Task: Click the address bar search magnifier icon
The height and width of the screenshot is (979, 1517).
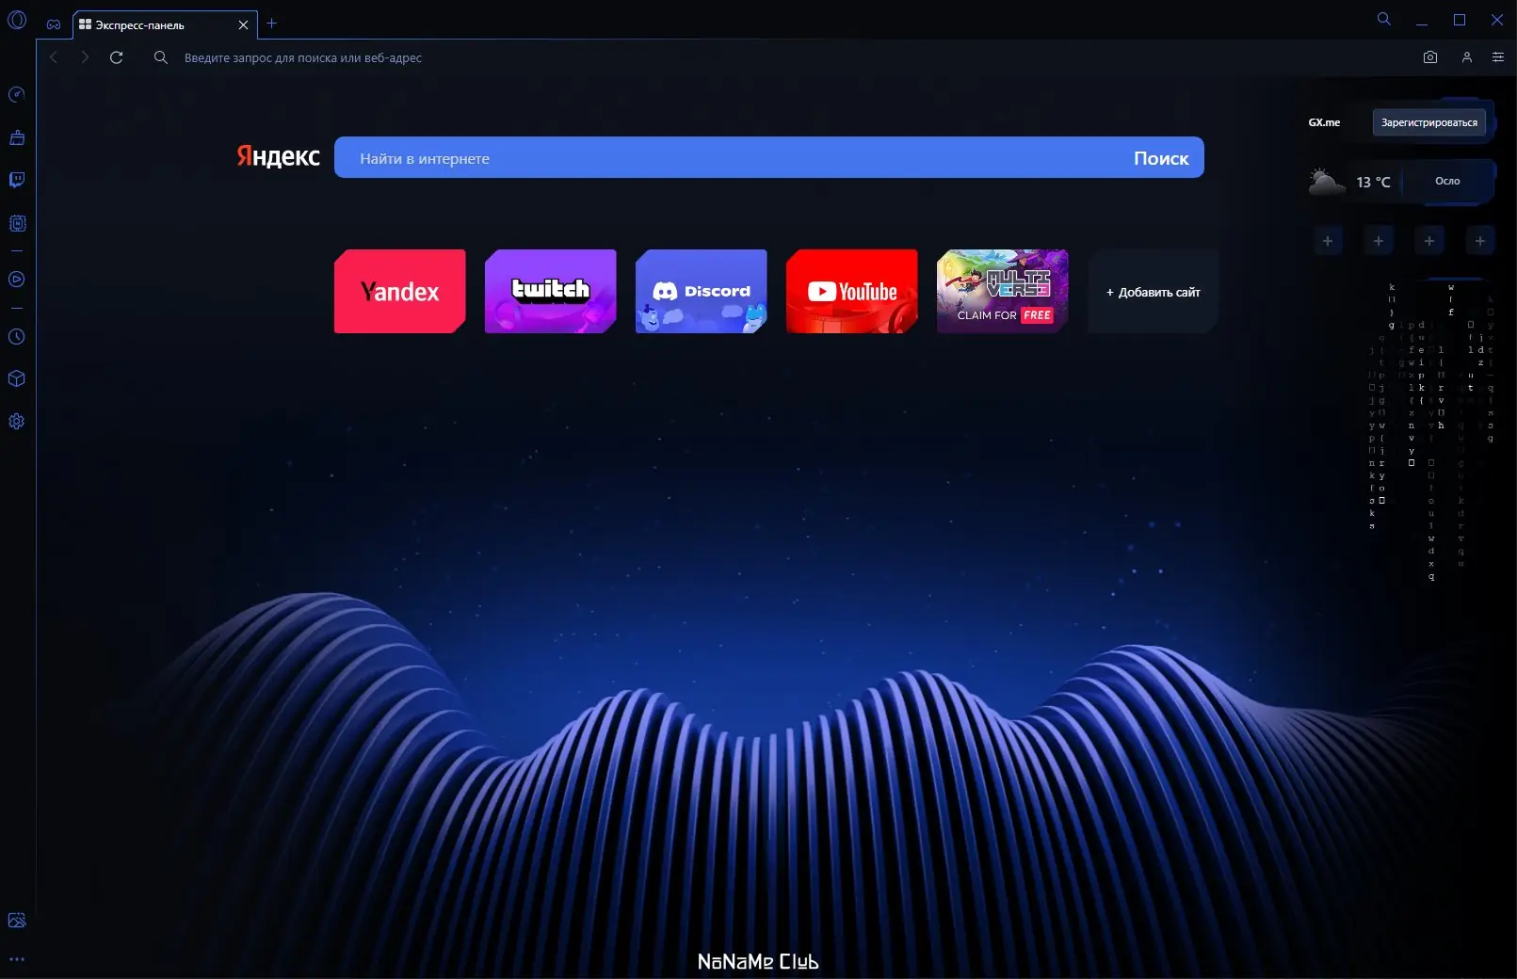Action: point(161,57)
